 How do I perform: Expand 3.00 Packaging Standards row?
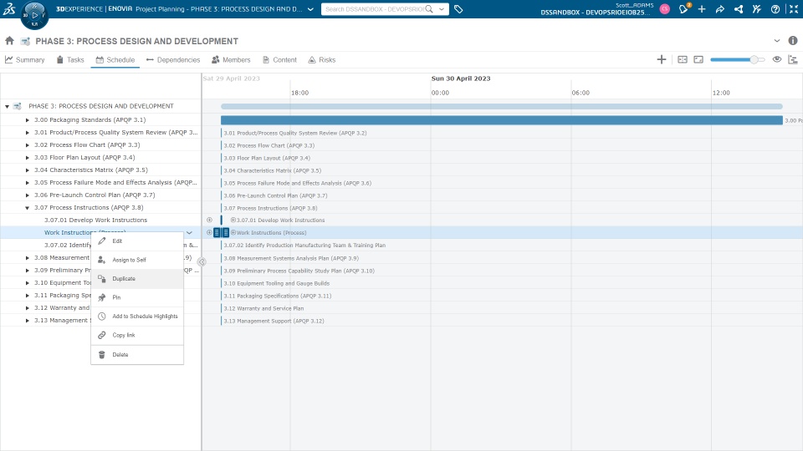[x=28, y=120]
